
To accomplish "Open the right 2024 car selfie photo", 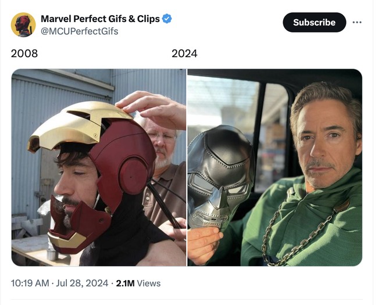I will click(x=274, y=167).
